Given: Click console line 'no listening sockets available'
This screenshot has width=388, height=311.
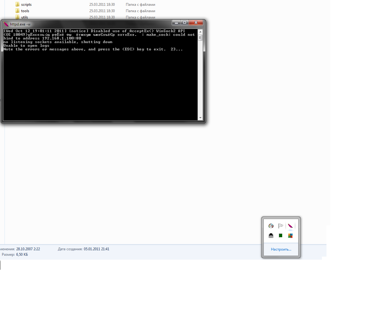Looking at the screenshot, I should click(40, 42).
